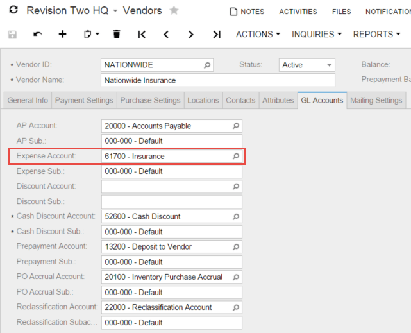Mark Vendors as favorite with star icon
This screenshot has width=411, height=333.
click(174, 10)
